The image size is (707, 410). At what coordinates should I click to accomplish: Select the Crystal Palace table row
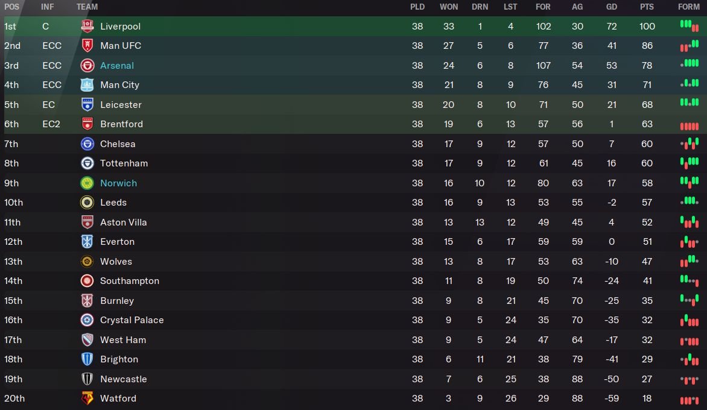[x=353, y=320]
